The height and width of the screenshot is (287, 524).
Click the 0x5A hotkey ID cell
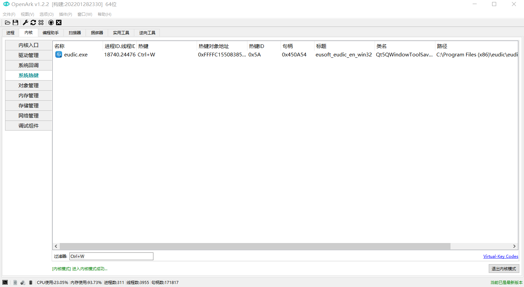click(254, 54)
